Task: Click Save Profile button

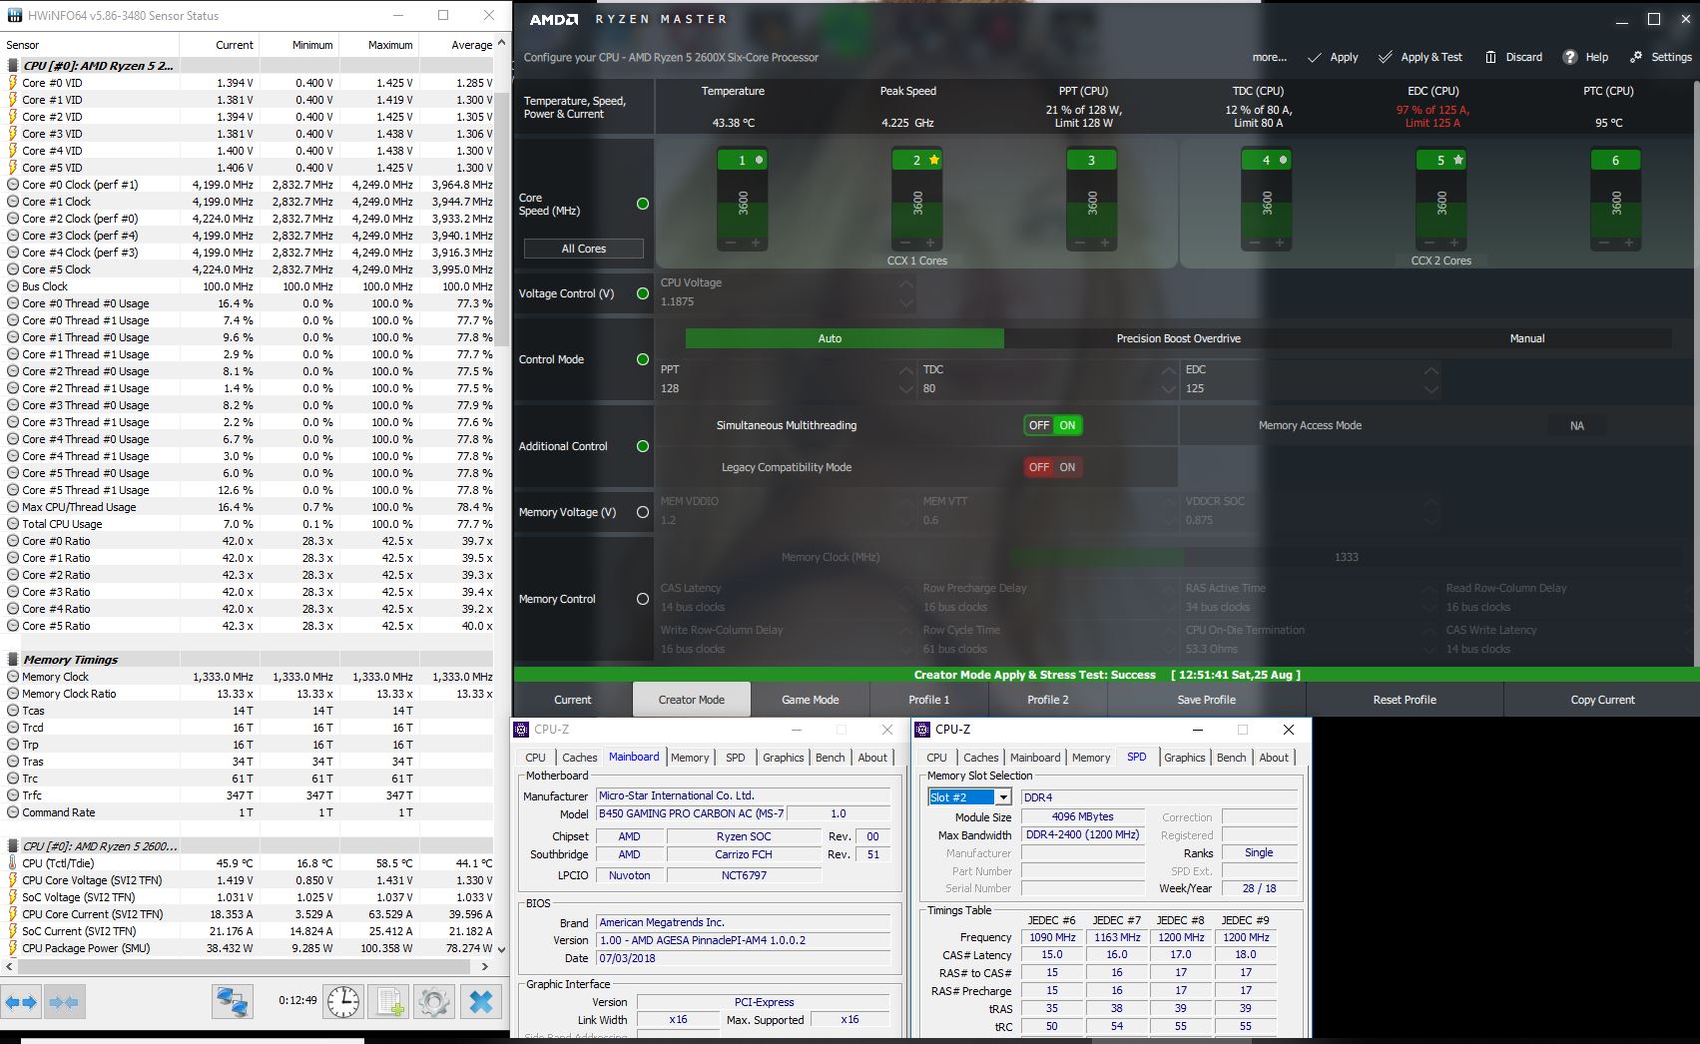Action: coord(1207,700)
